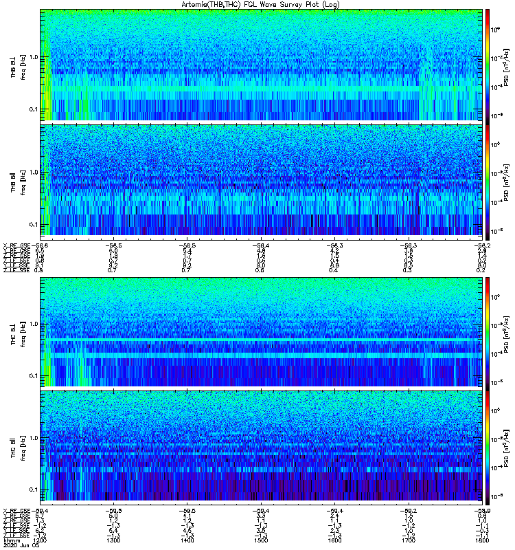Click the X_RE_GSE value "-59.2"
Screen dimensions: 515x550
[408, 511]
